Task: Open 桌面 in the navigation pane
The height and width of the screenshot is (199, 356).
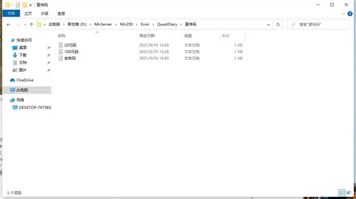Action: (23, 48)
